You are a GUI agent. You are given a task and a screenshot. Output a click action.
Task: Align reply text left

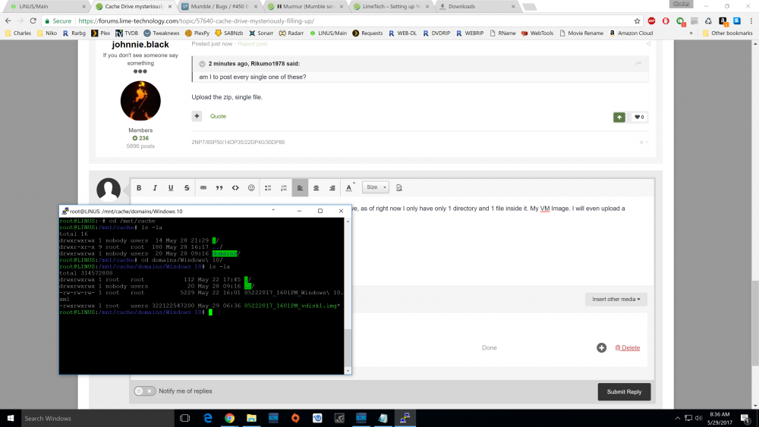click(x=300, y=187)
